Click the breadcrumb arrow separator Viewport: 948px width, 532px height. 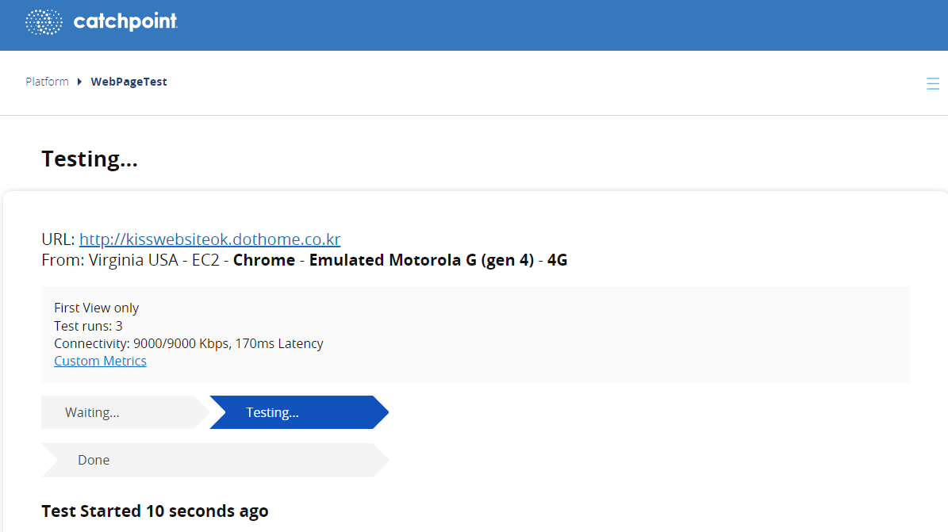tap(79, 82)
